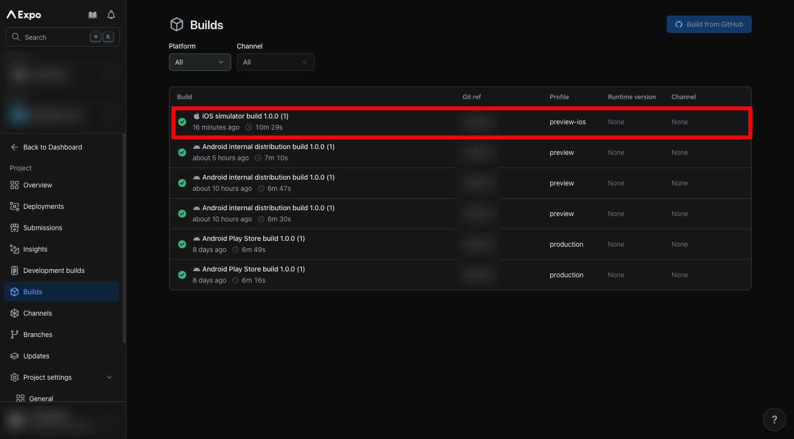Image resolution: width=794 pixels, height=439 pixels.
Task: Open the notifications bell icon
Action: click(111, 15)
